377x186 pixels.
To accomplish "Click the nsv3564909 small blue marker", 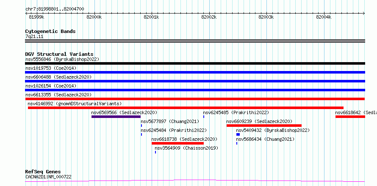I will [x=155, y=152].
